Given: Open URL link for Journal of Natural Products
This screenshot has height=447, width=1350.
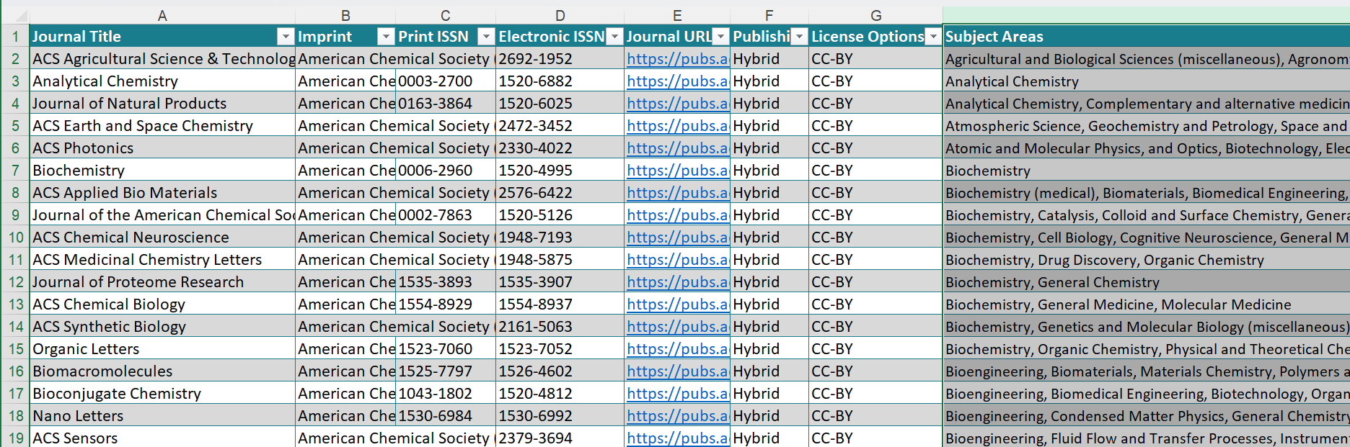Looking at the screenshot, I should [677, 104].
